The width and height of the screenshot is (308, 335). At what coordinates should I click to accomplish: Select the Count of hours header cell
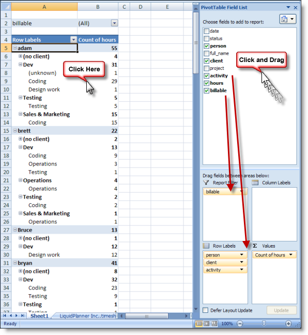coord(98,40)
